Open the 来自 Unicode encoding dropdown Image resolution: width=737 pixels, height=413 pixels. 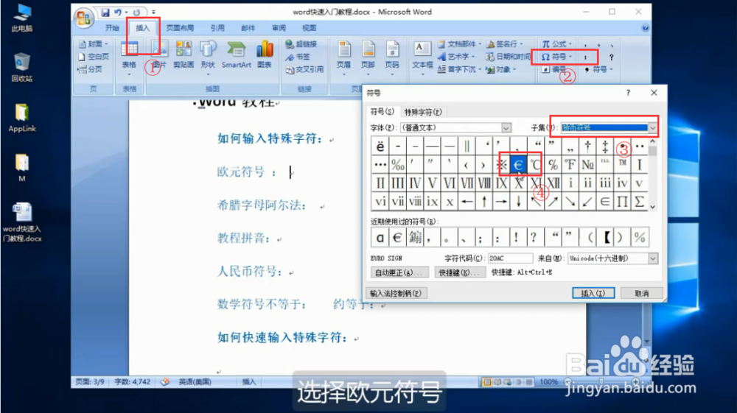[x=652, y=258]
